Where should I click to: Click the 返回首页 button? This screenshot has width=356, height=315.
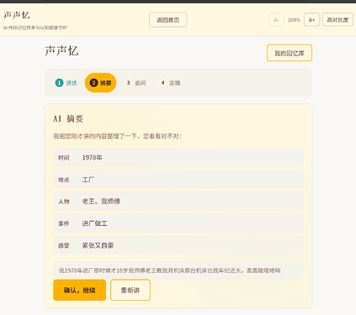point(167,20)
